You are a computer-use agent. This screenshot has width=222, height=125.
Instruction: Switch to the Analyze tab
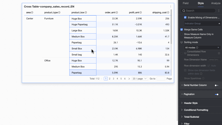pos(215,3)
